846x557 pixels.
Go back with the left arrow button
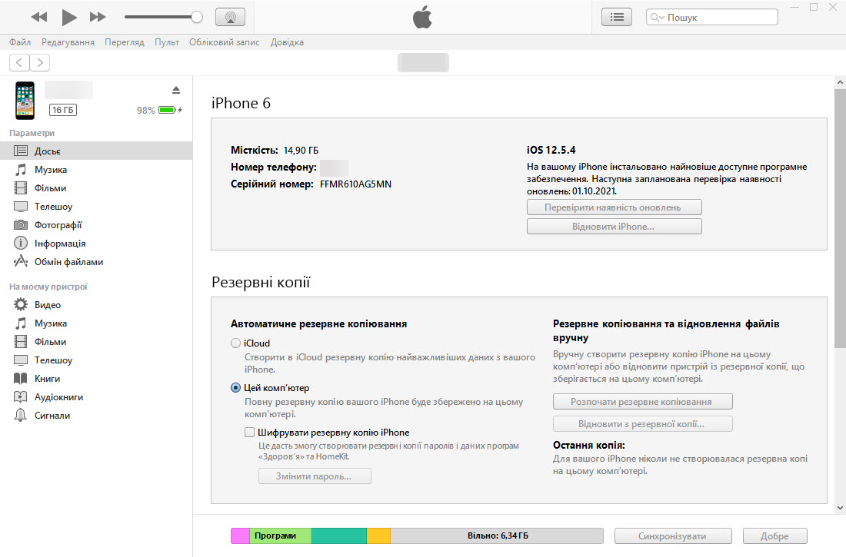19,62
